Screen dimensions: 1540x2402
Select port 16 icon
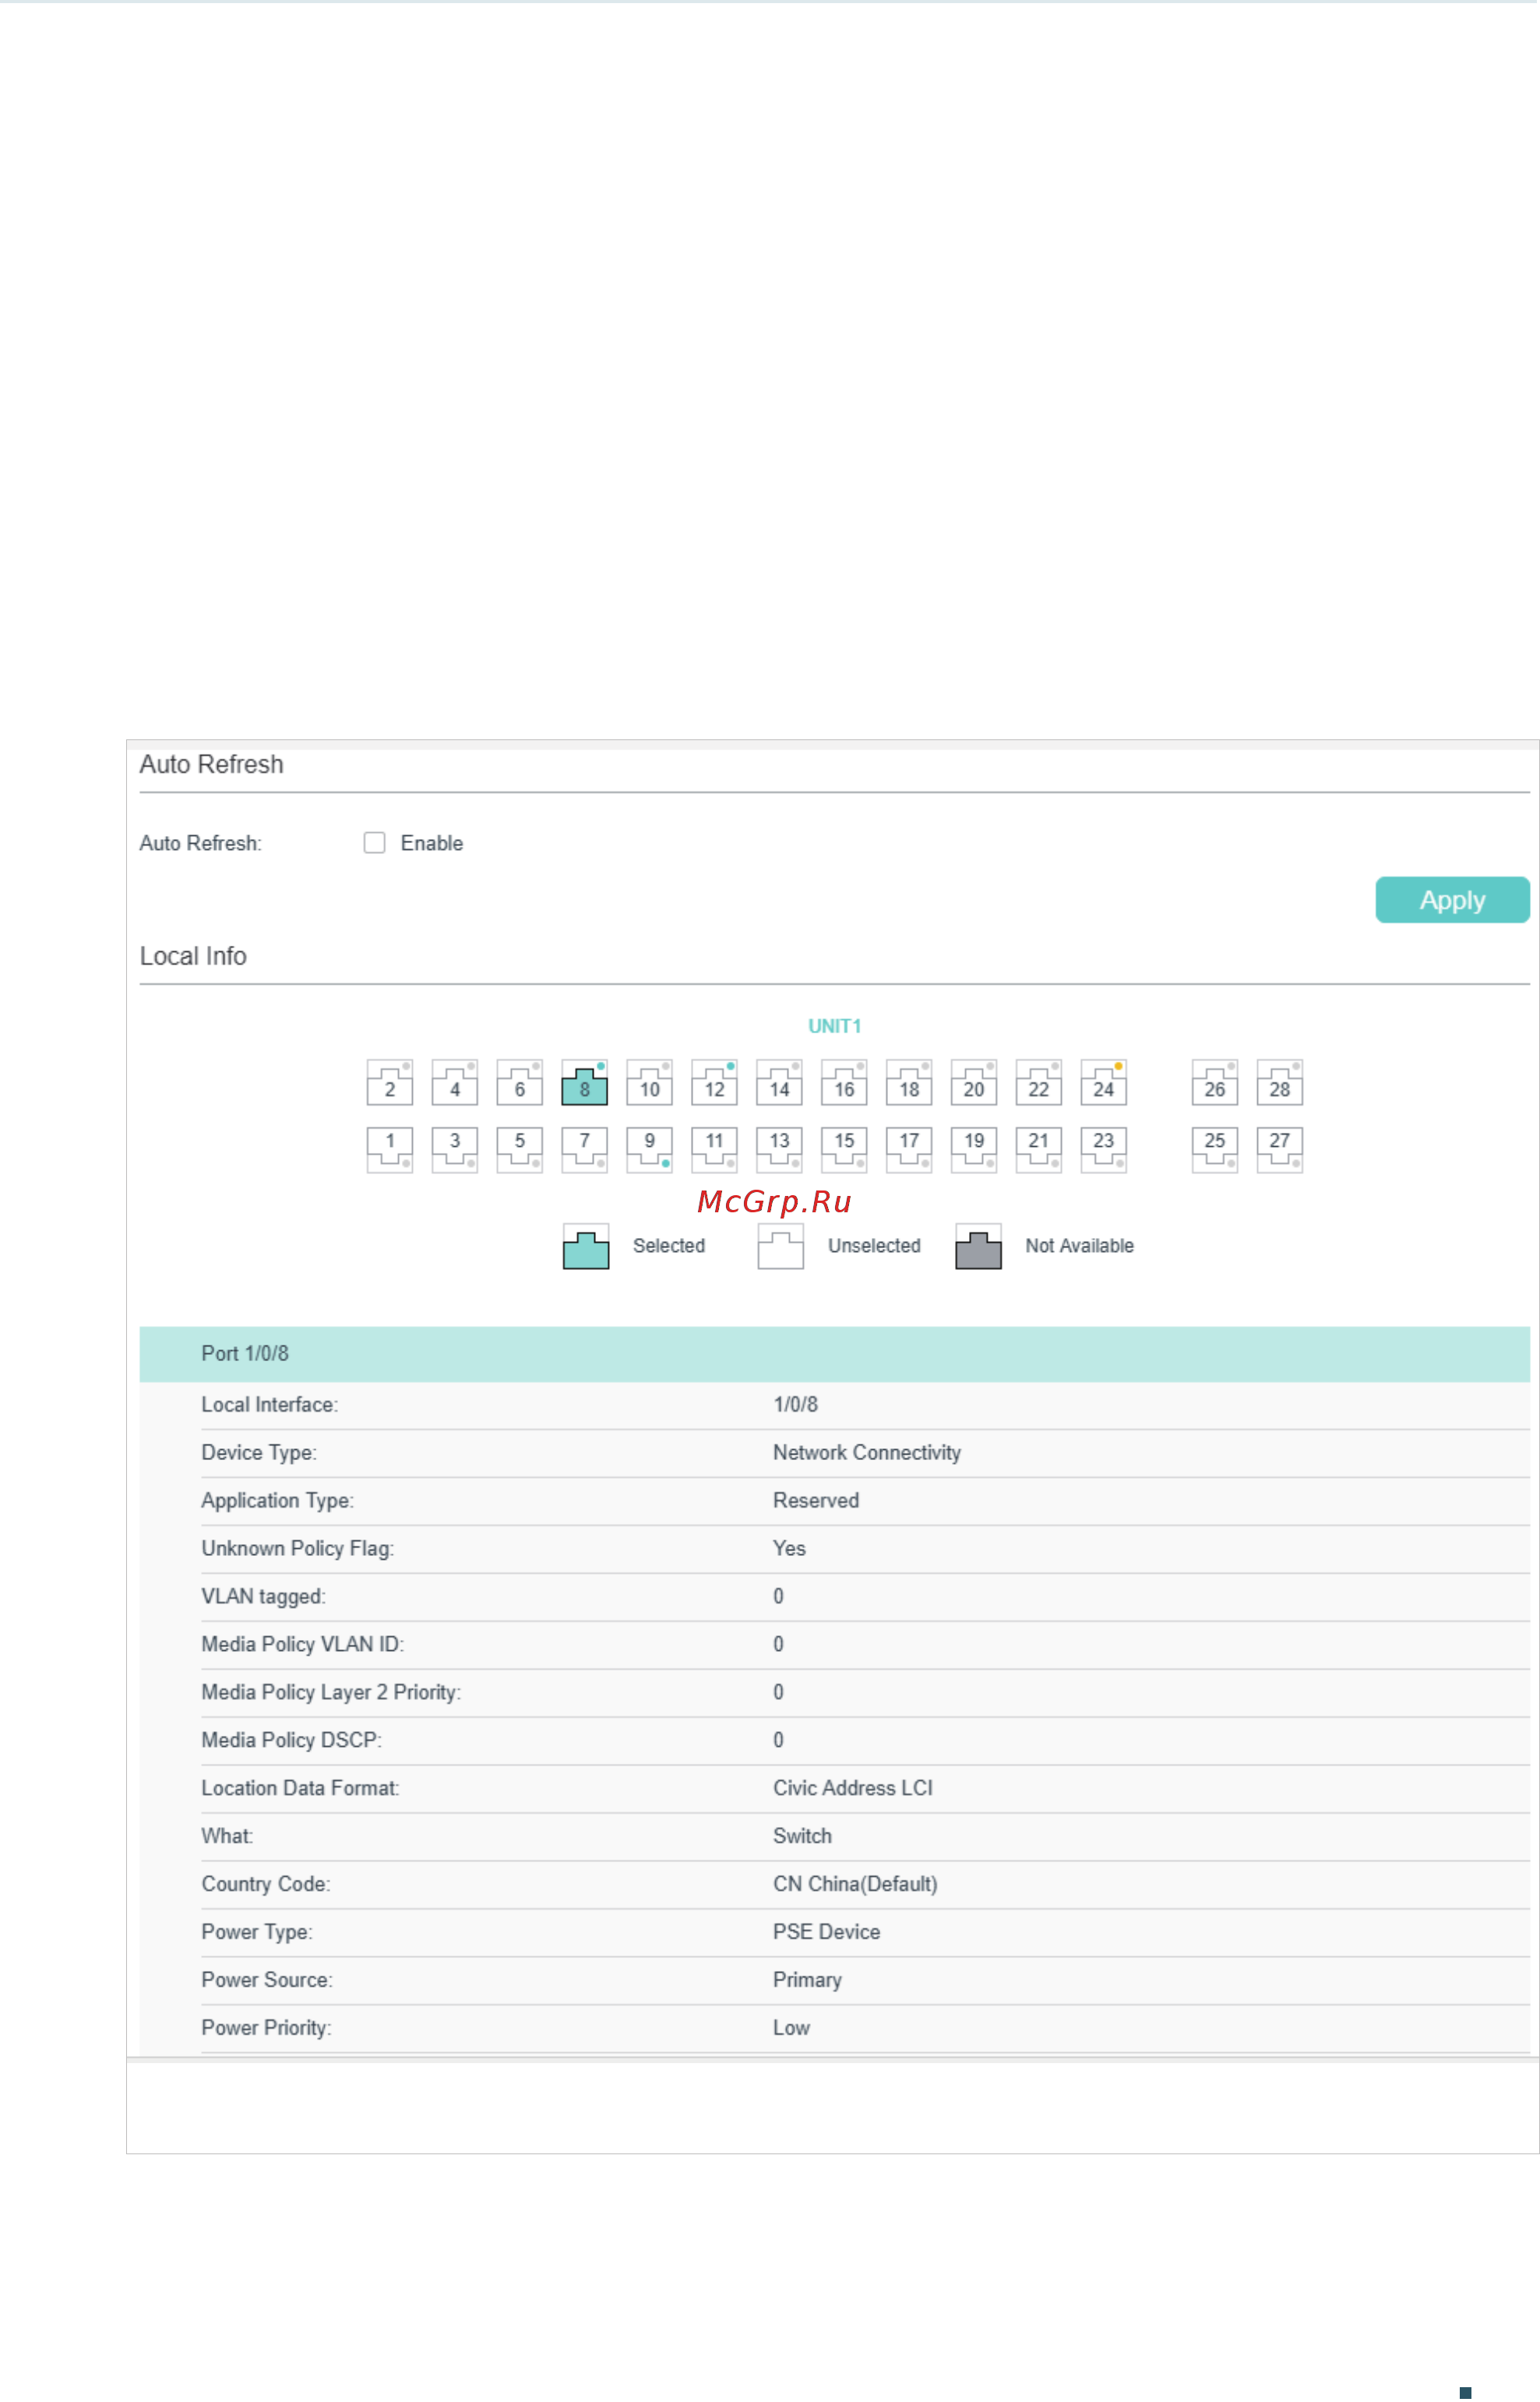pyautogui.click(x=845, y=1083)
